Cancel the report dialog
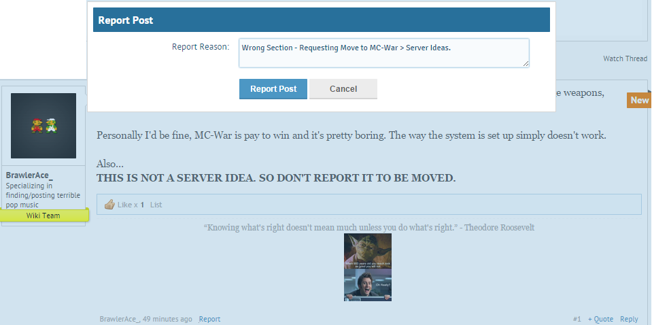Screen dimensions: 652x325 point(343,89)
